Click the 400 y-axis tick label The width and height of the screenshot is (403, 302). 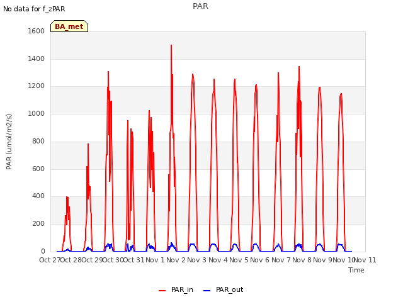38,196
